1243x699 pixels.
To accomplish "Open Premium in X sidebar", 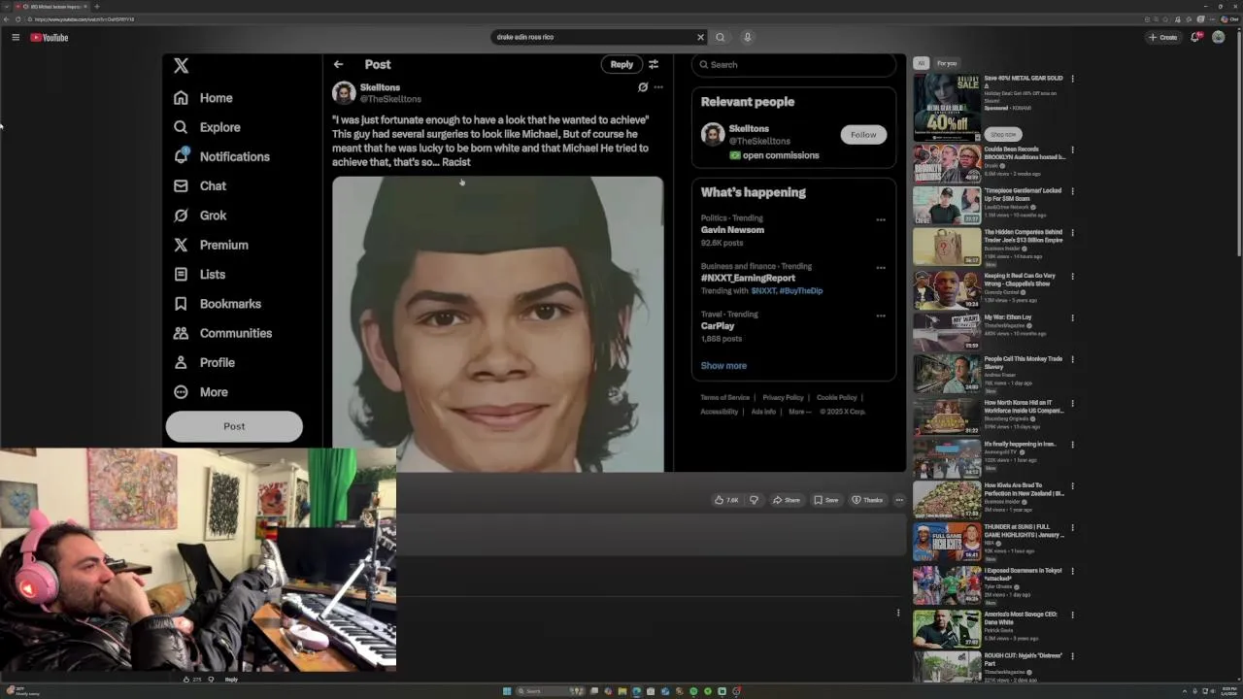I will [x=211, y=245].
